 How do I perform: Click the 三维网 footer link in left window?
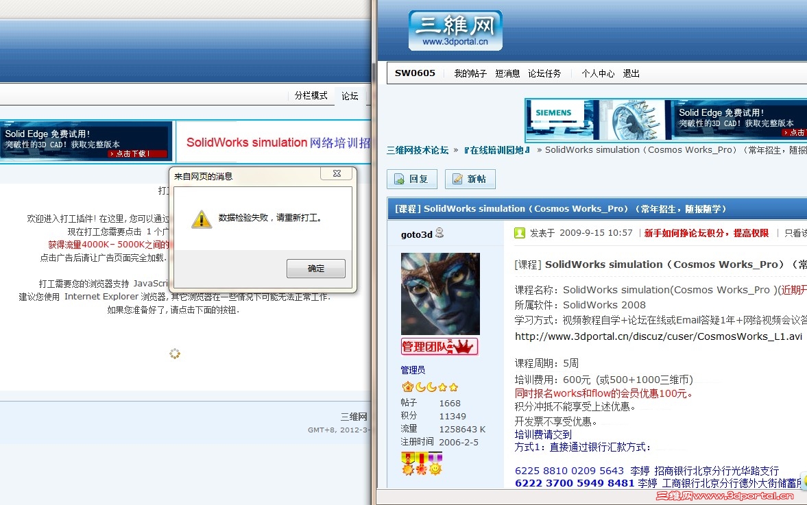tap(354, 417)
